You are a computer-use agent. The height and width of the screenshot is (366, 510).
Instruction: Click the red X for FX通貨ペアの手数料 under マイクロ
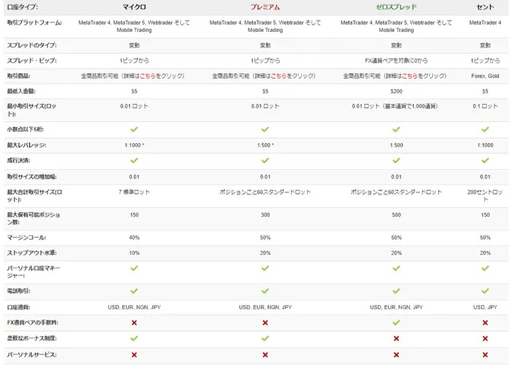pos(134,323)
